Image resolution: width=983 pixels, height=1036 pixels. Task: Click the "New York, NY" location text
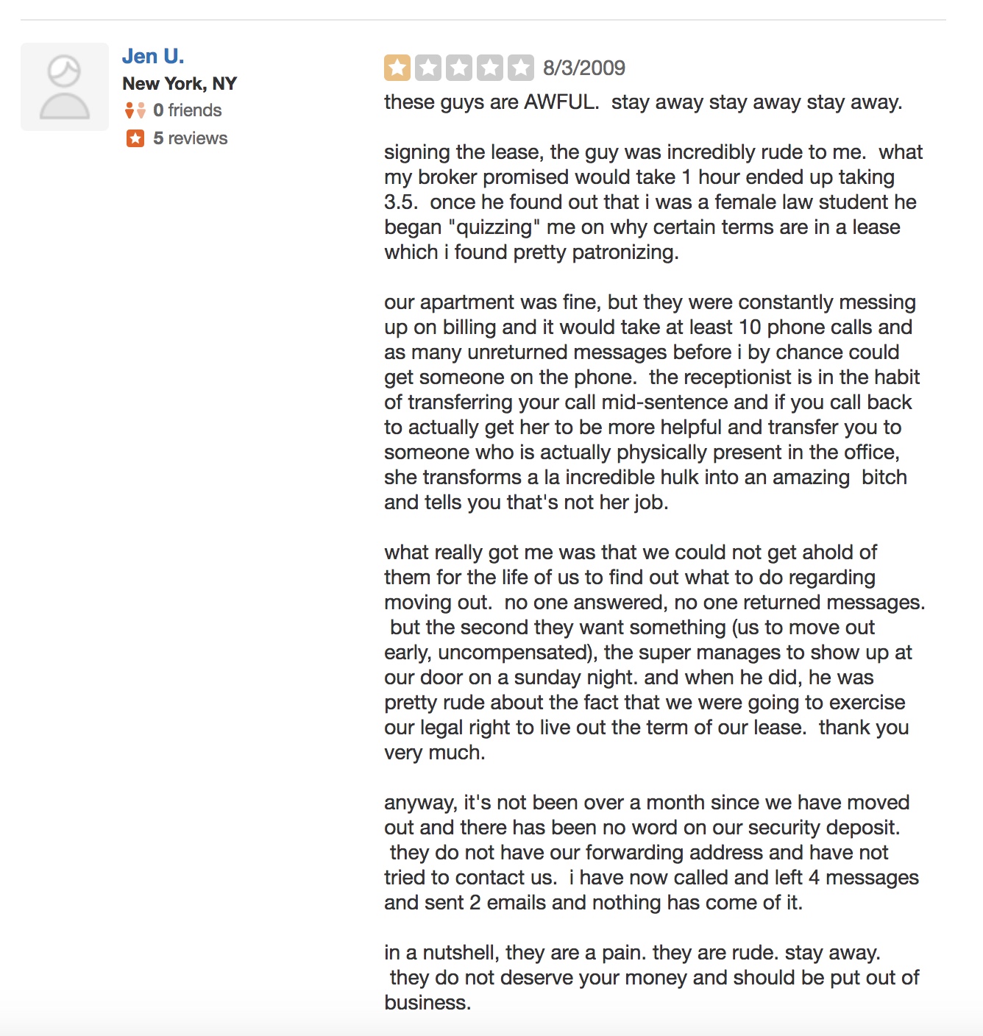pyautogui.click(x=180, y=84)
